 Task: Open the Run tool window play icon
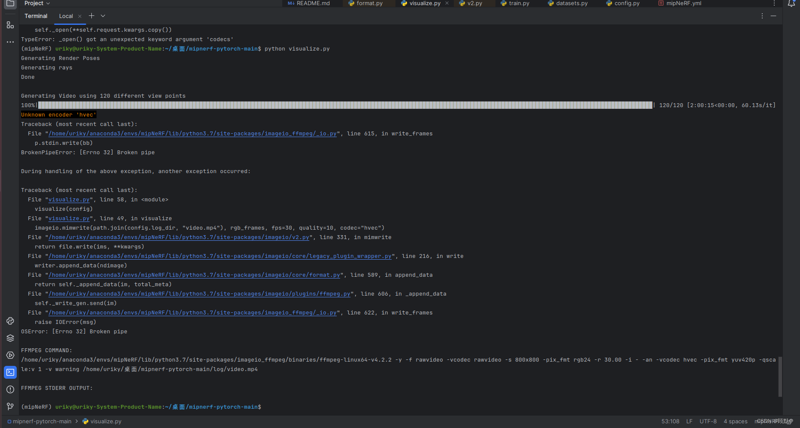pos(10,355)
